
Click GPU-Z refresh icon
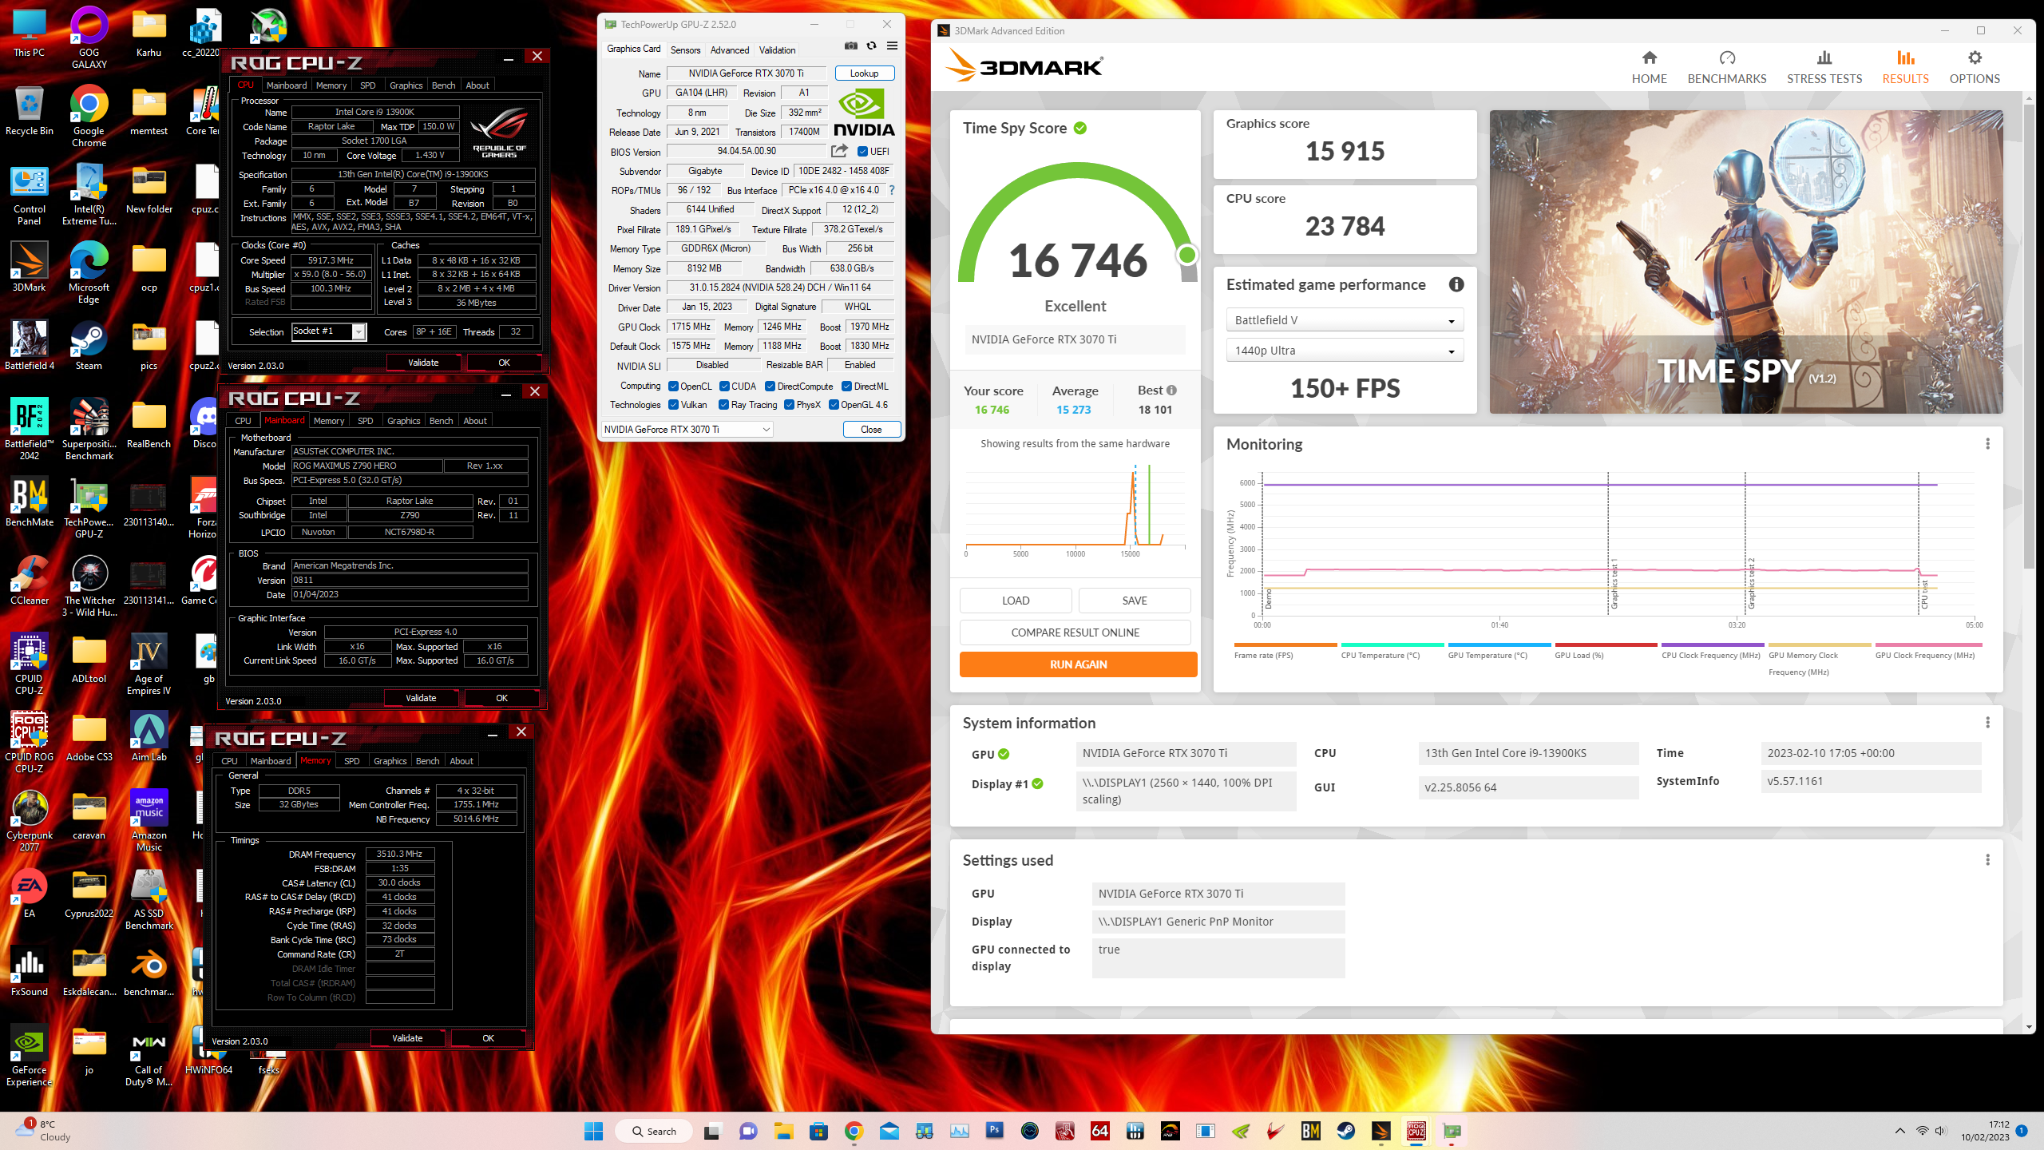coord(872,46)
